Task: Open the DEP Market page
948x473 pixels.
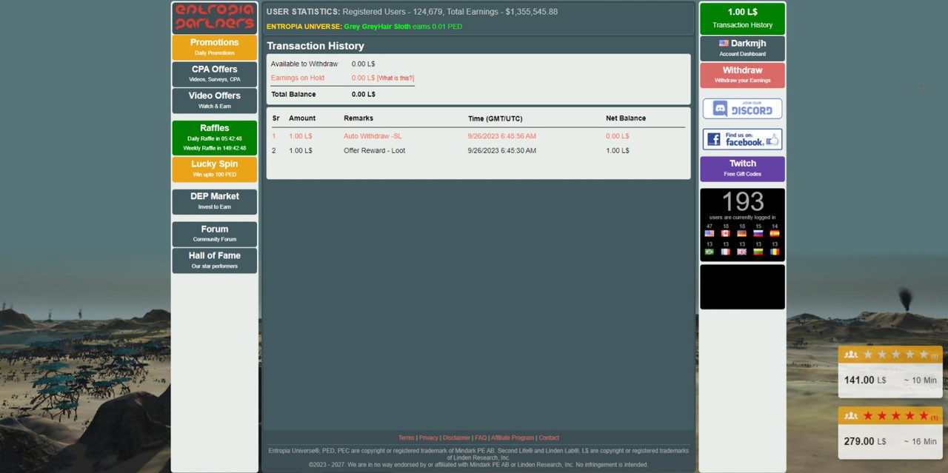Action: [215, 201]
